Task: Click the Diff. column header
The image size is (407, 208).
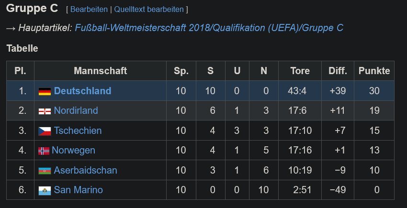Action: pos(338,71)
